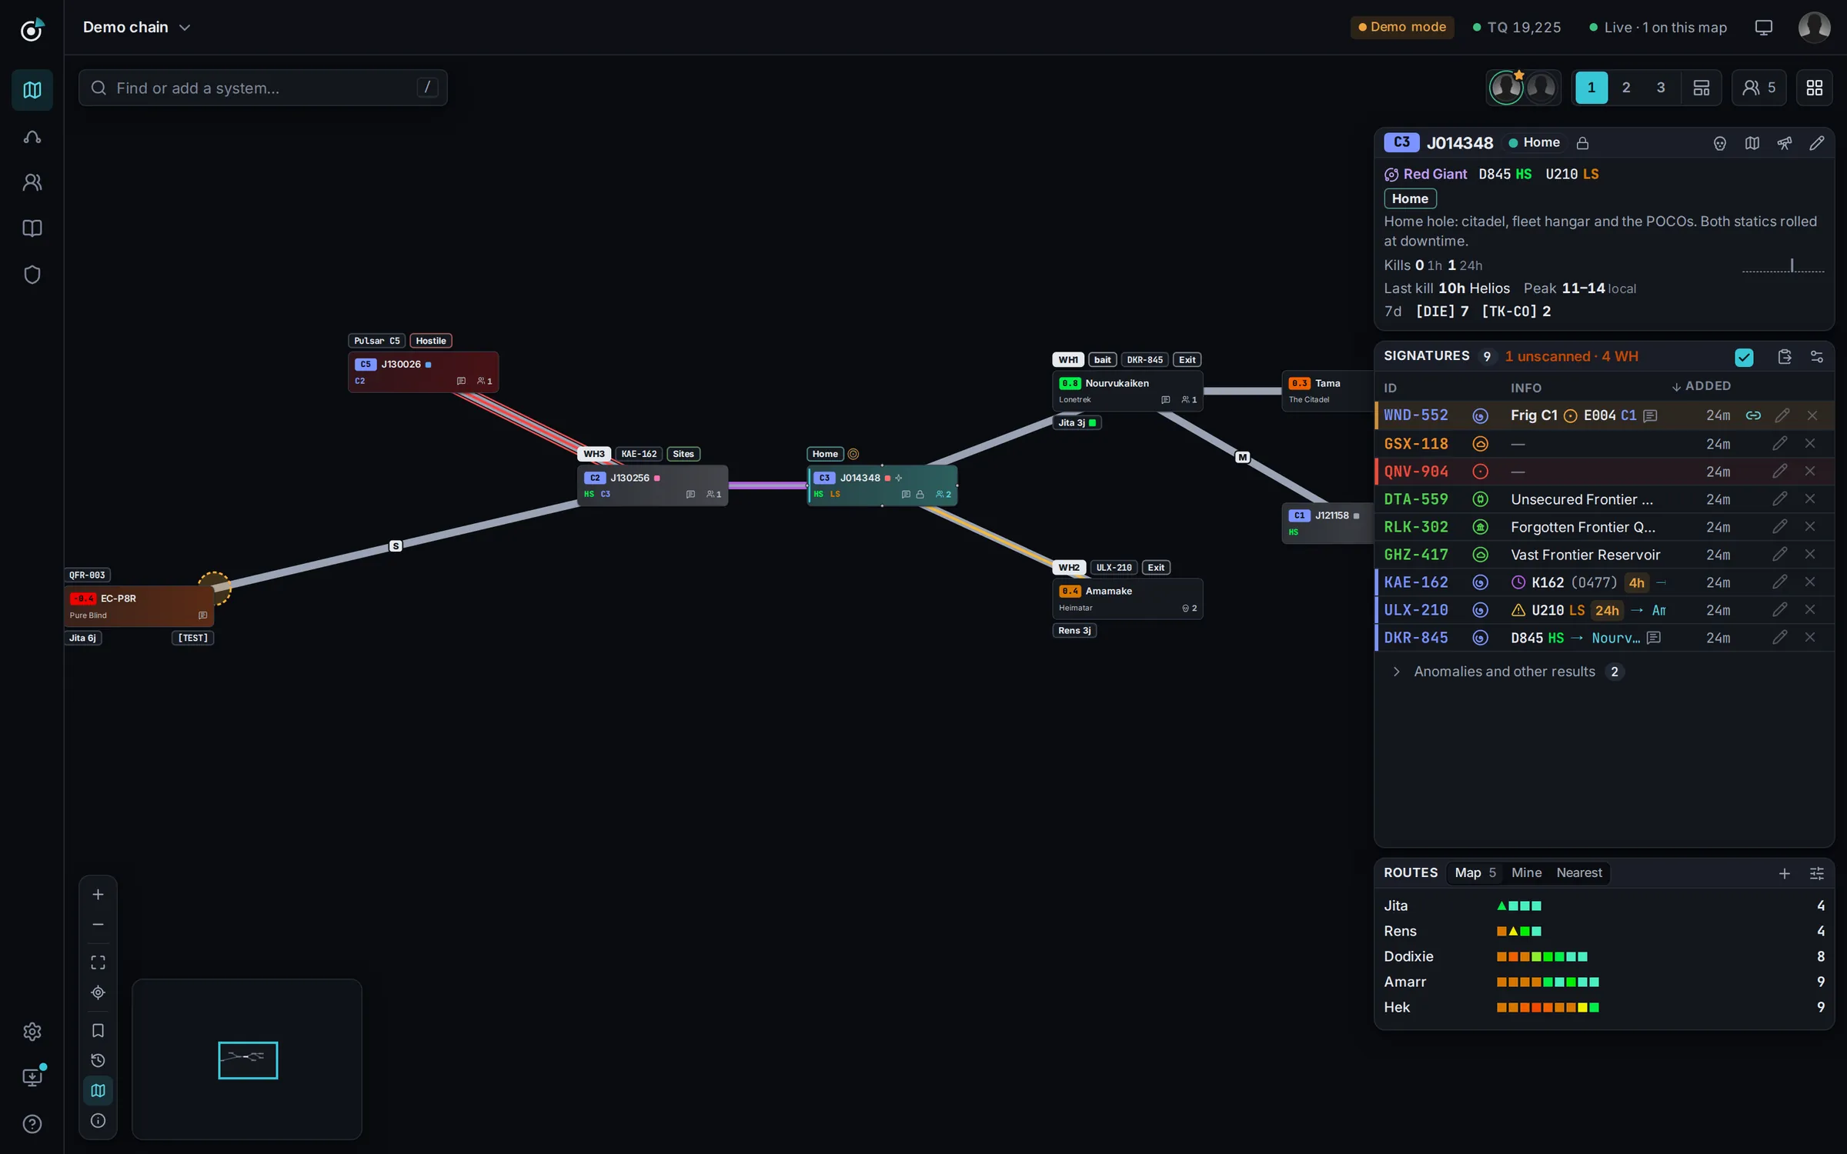Viewport: 1847px width, 1154px height.
Task: Click the minimap viewport thumbnail
Action: (247, 1059)
